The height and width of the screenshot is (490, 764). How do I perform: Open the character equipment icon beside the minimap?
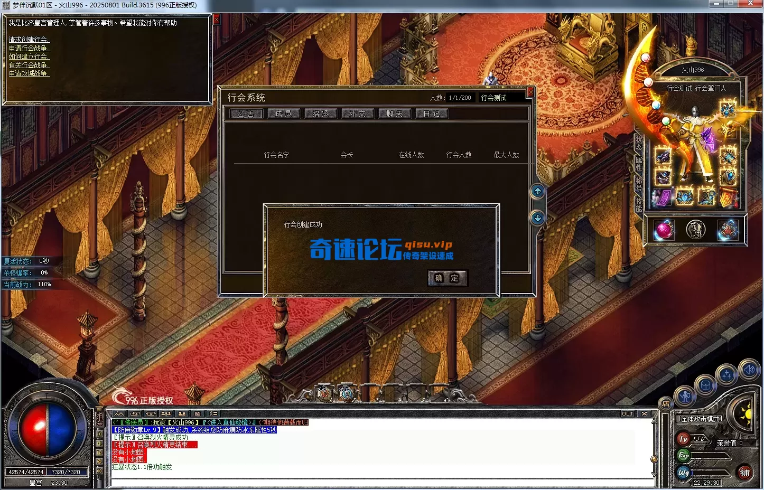point(685,397)
